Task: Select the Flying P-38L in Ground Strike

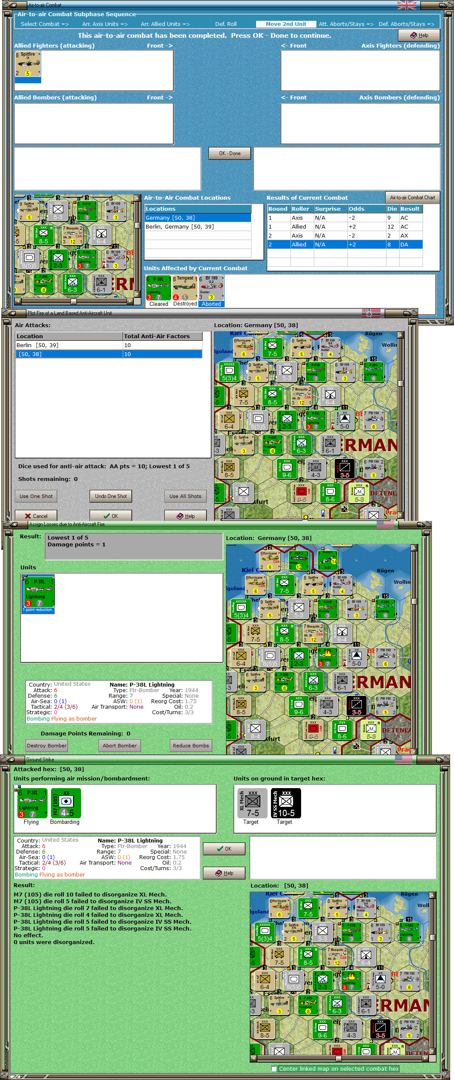Action: [x=32, y=803]
